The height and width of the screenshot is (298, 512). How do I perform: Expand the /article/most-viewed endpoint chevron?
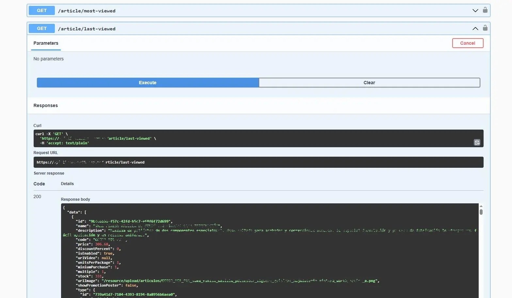coord(475,10)
